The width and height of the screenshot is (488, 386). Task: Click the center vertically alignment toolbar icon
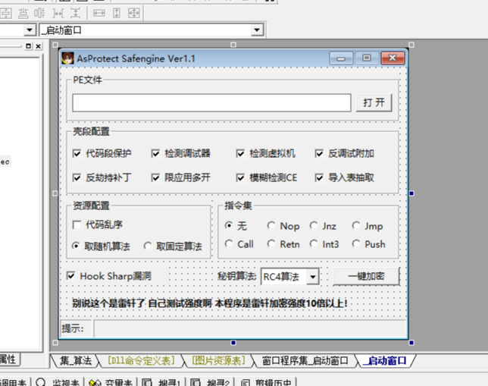coord(23,14)
